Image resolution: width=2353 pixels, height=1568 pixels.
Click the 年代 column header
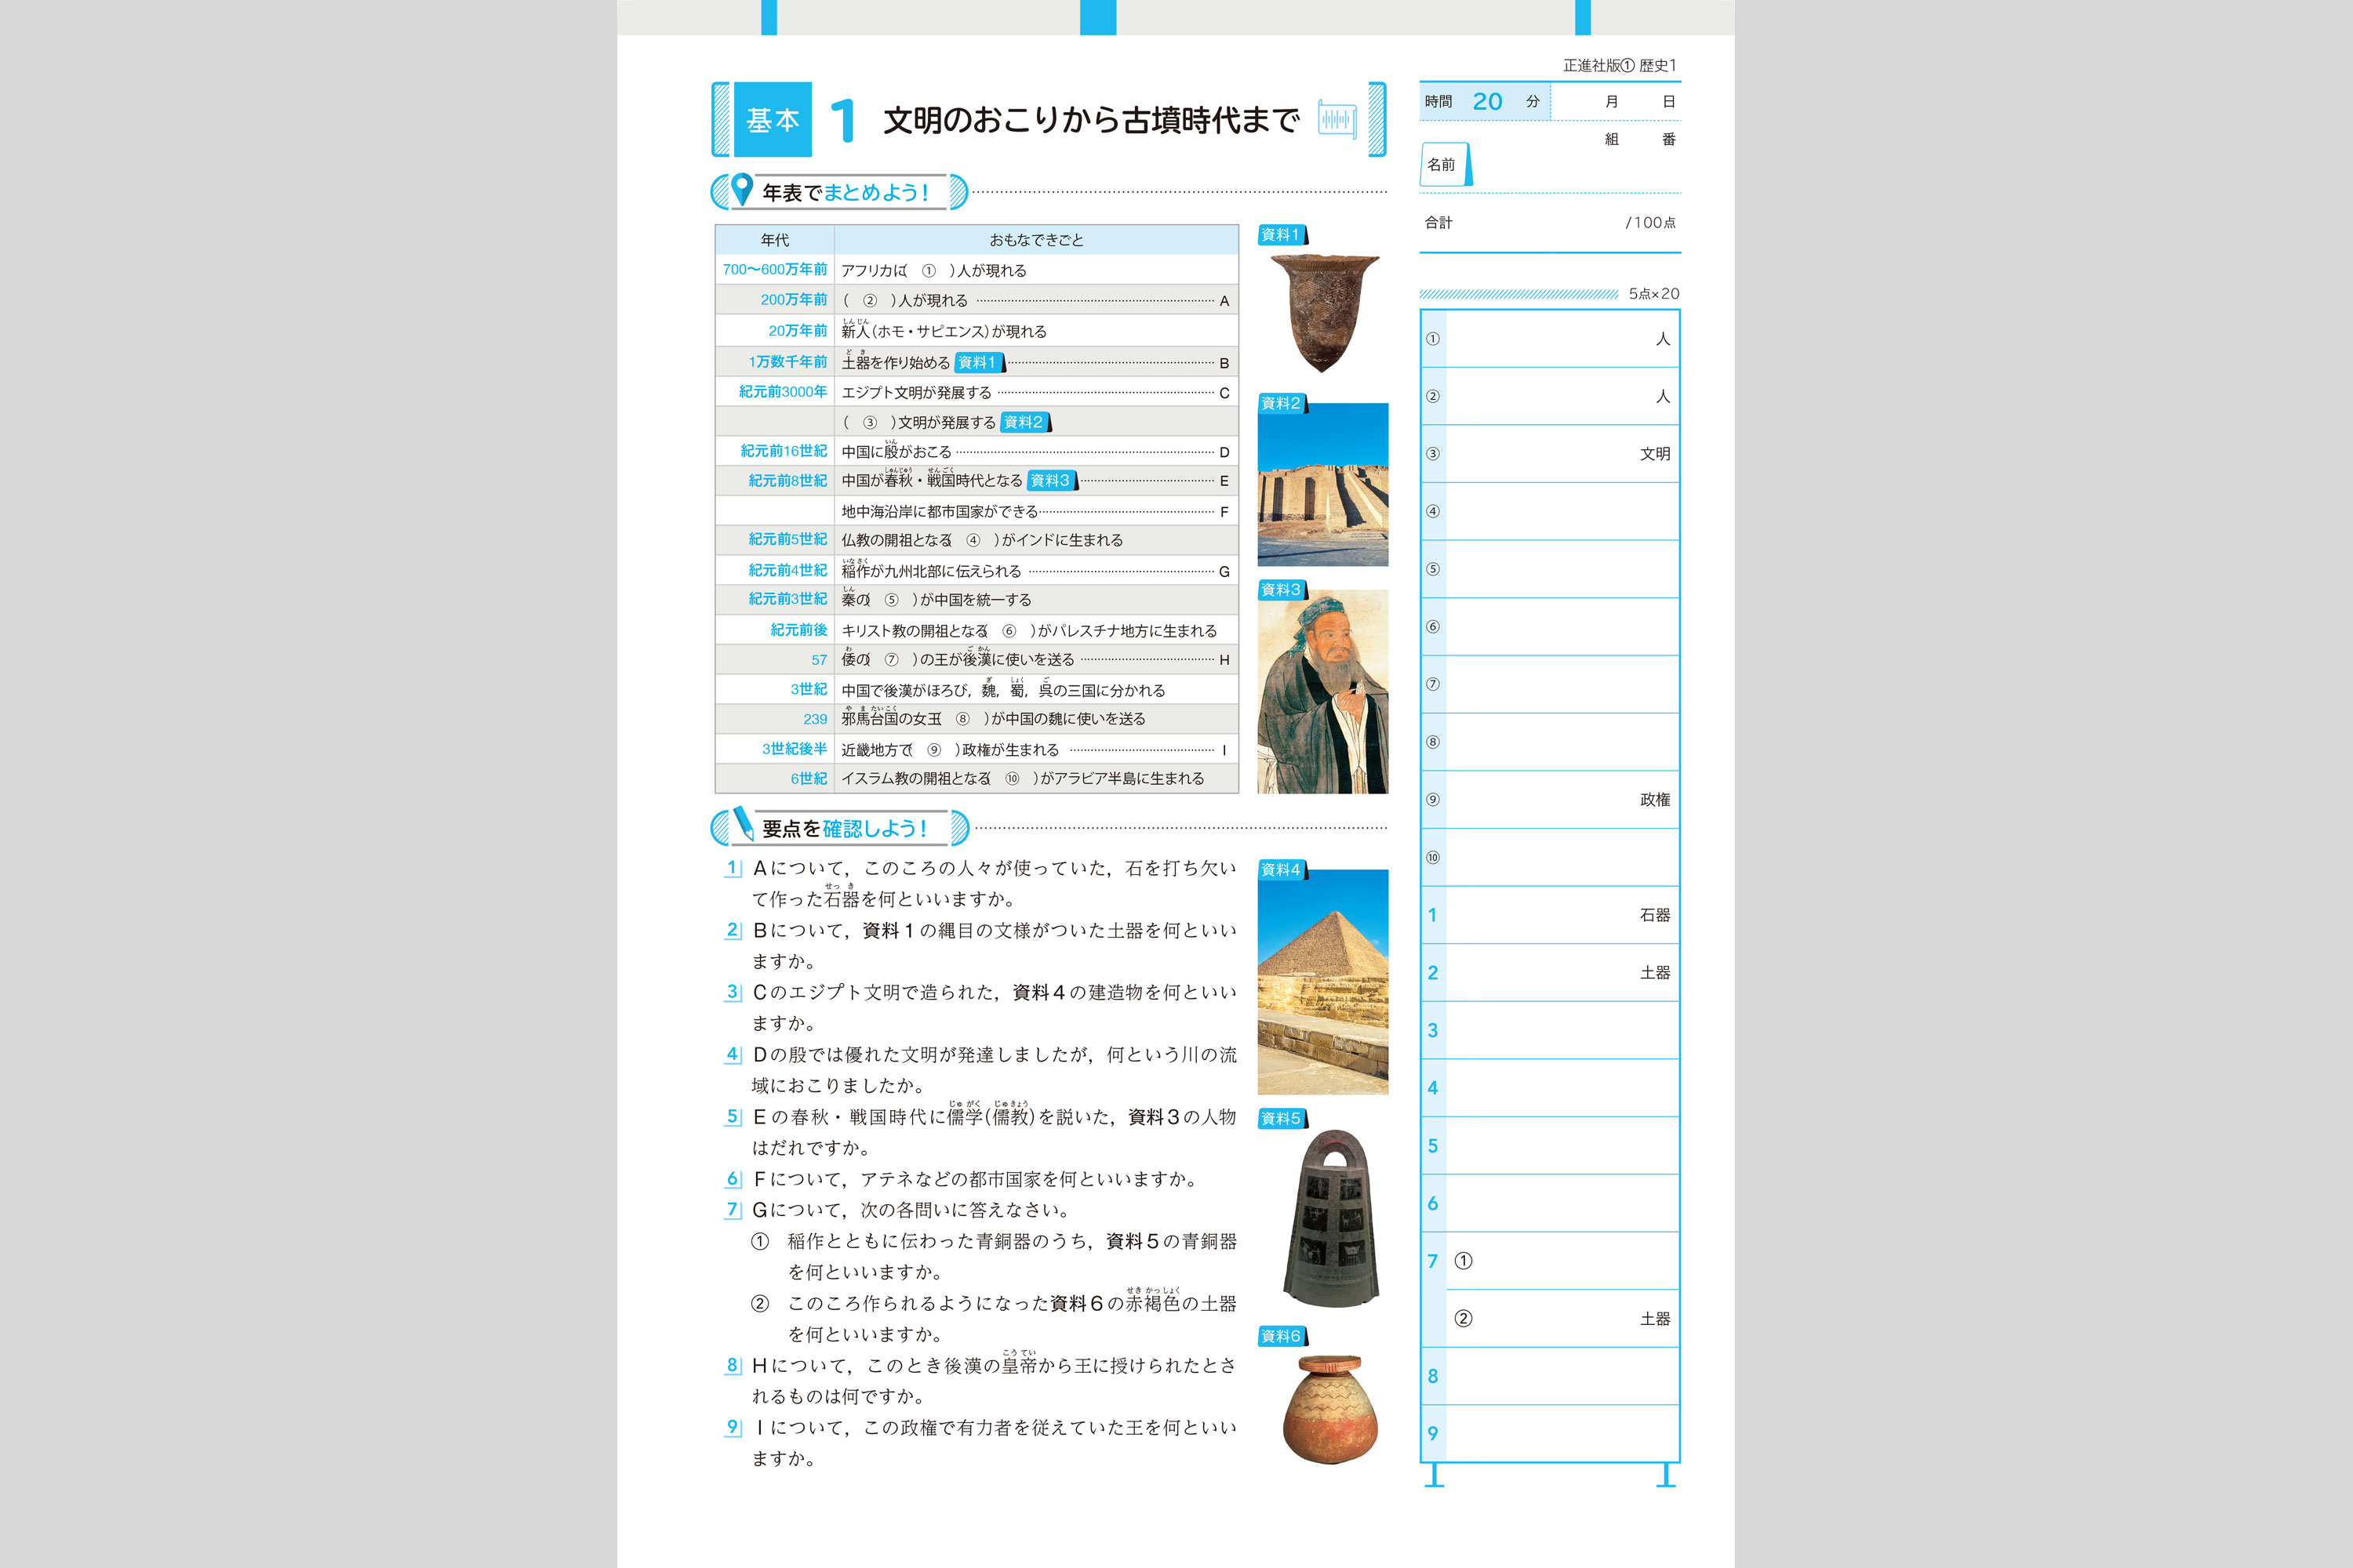776,240
